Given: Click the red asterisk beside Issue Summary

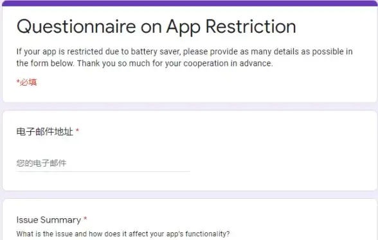Looking at the screenshot, I should pyautogui.click(x=85, y=219).
